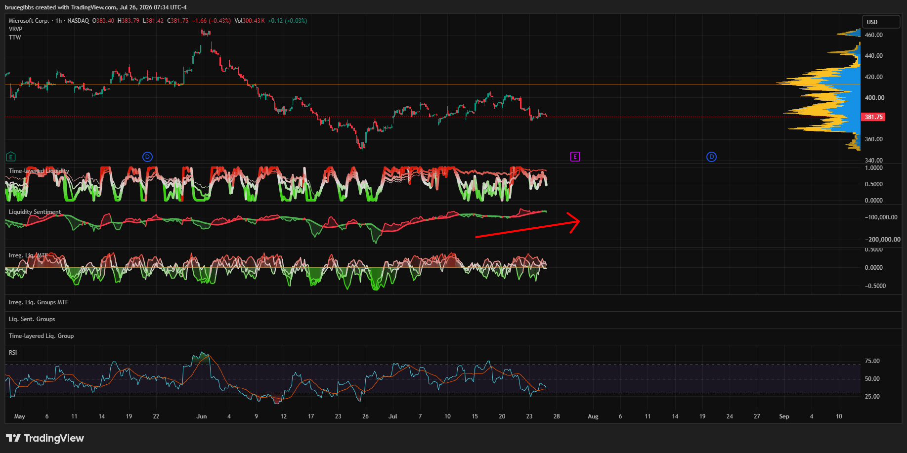Click the RSI 25.00 scale label
The image size is (907, 453).
(x=872, y=397)
